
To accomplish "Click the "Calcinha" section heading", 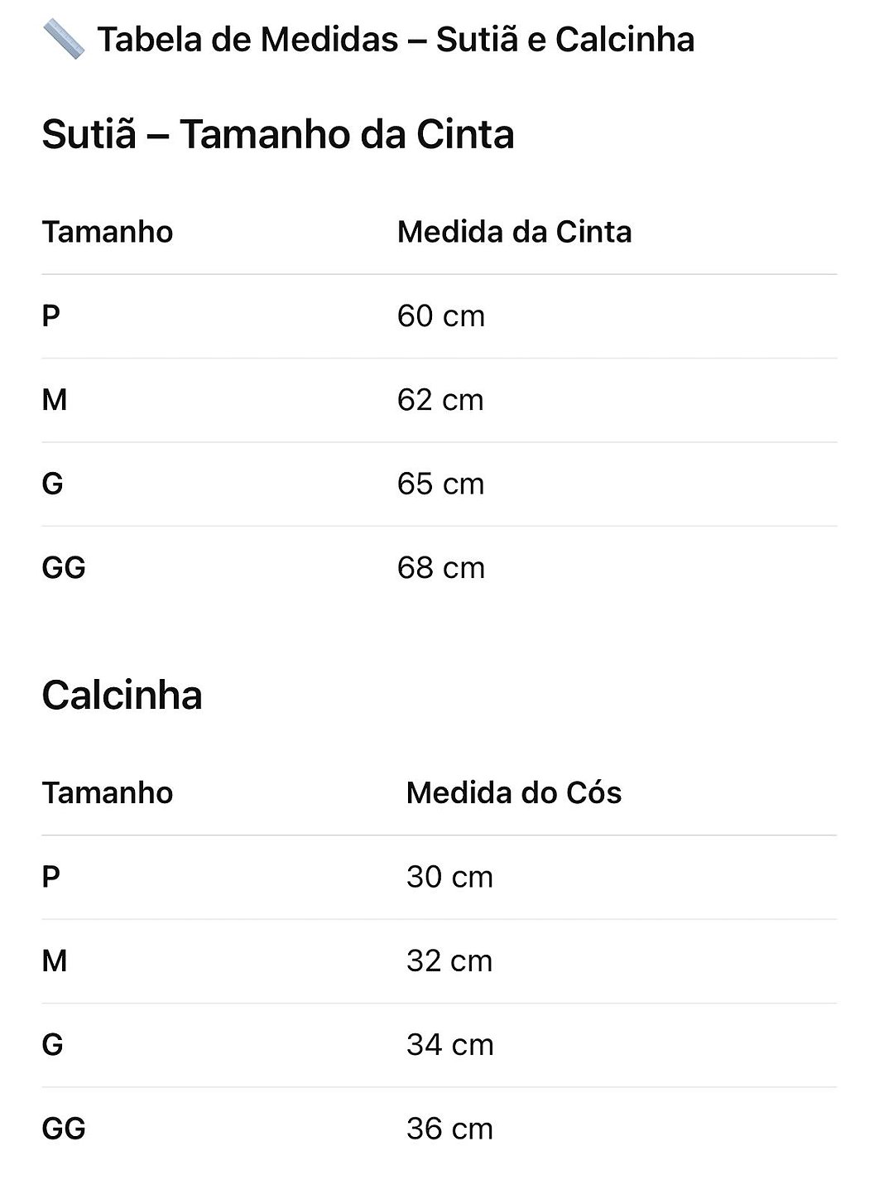I will pyautogui.click(x=122, y=695).
